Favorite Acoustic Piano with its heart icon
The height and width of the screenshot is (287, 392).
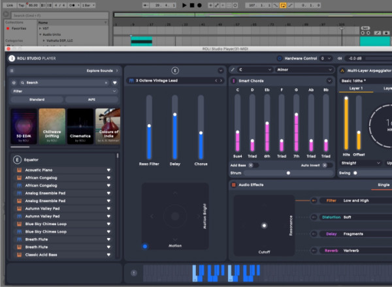(108, 170)
